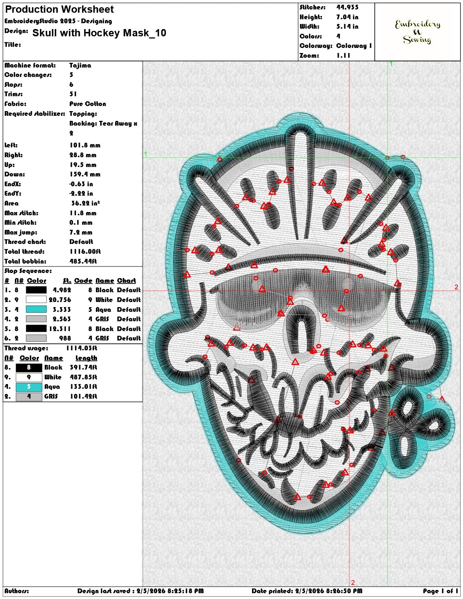
Task: Click the 'Page 1 of 1' footer text
Action: tap(440, 591)
